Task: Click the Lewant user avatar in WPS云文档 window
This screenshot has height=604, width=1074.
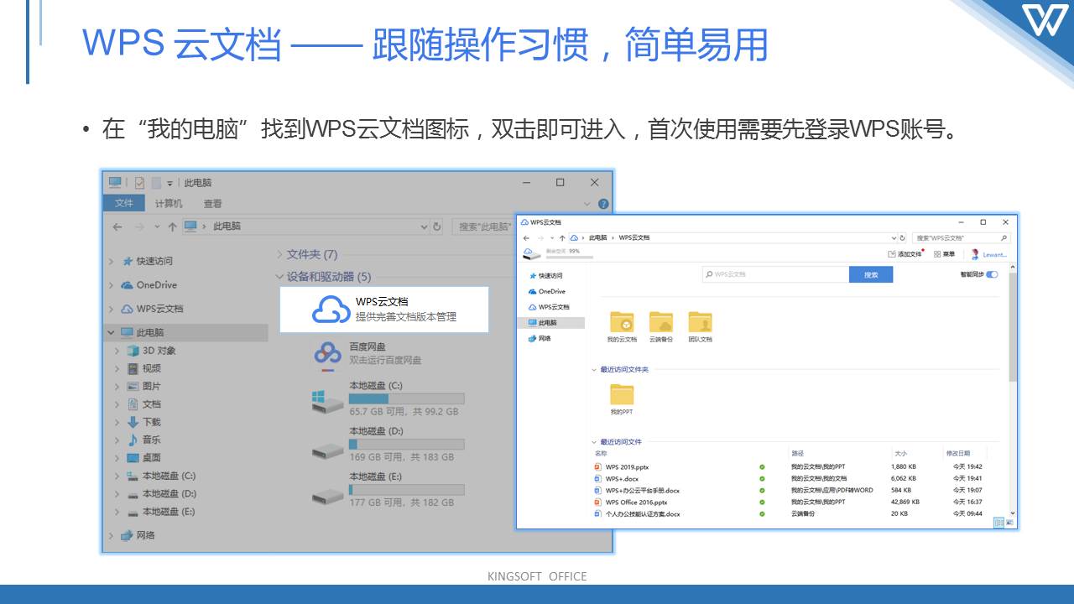Action: click(x=975, y=253)
